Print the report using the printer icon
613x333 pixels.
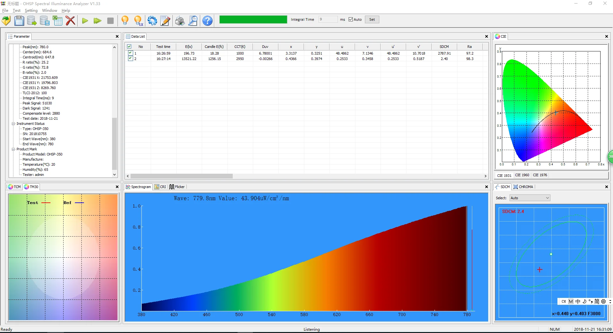pos(180,21)
